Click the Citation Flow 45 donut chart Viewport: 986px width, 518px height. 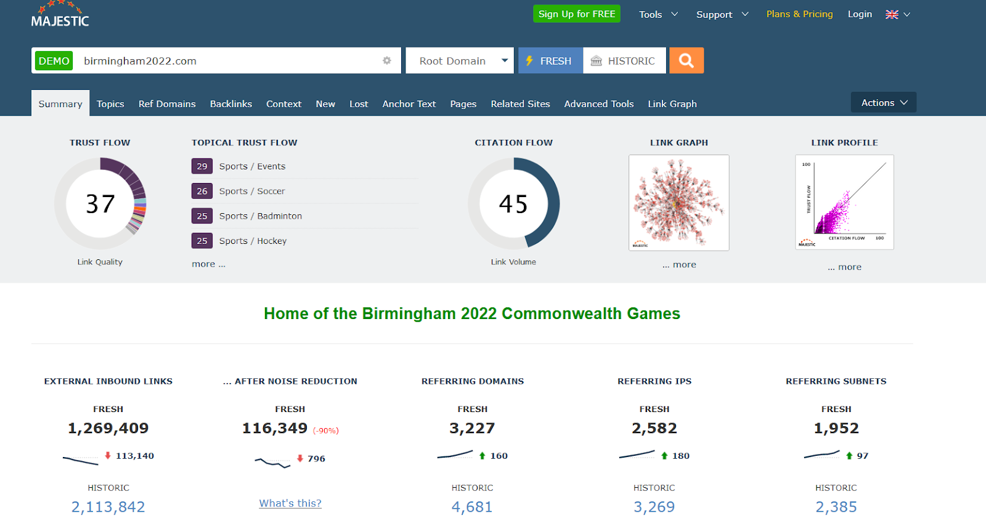(x=513, y=203)
